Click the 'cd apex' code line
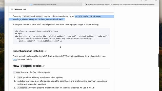 pos(18,34)
